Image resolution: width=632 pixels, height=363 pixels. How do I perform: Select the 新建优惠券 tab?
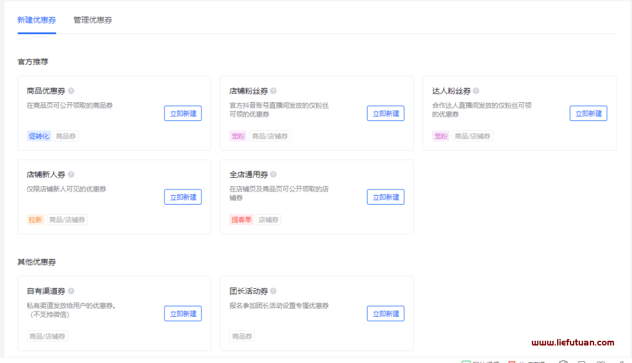[x=36, y=19]
